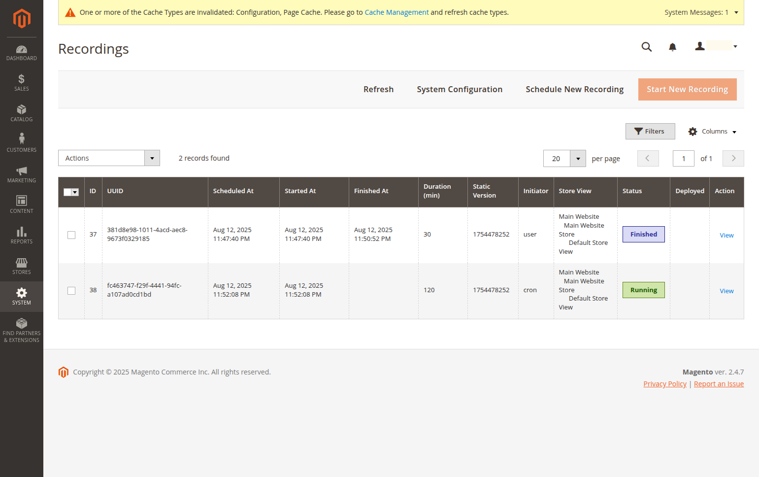Go to the next page arrow
Viewport: 759px width, 477px height.
tap(733, 159)
